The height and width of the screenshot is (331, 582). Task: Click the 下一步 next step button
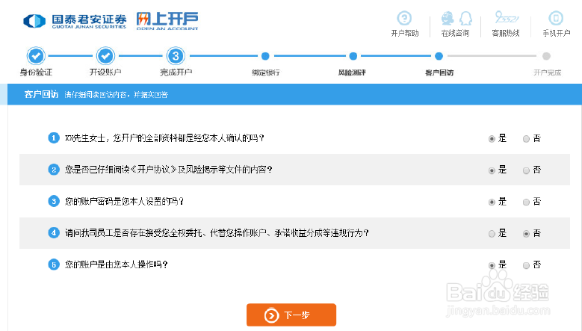click(291, 315)
